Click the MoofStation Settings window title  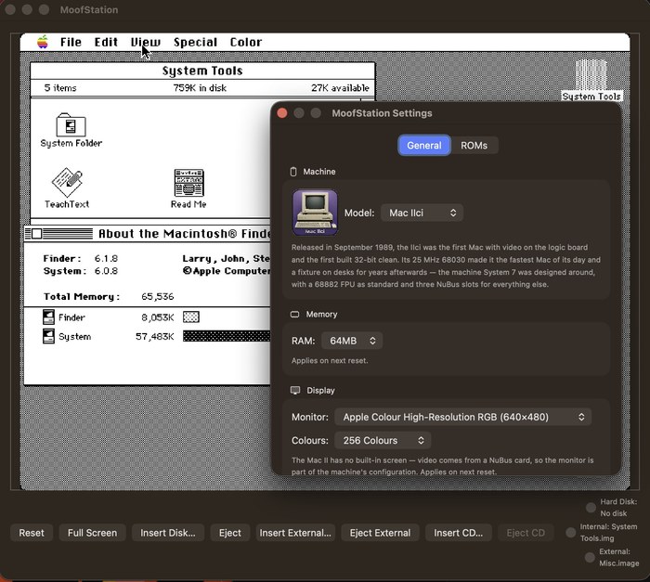[x=382, y=113]
